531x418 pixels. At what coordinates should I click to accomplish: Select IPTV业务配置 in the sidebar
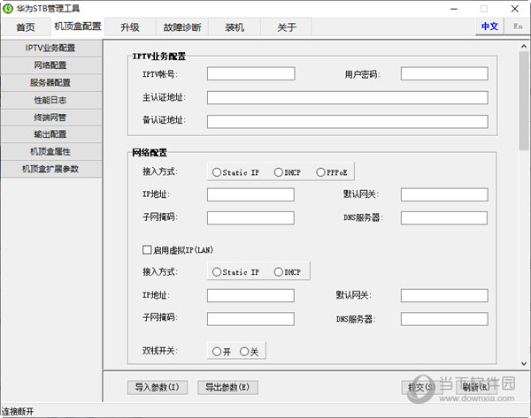[51, 48]
